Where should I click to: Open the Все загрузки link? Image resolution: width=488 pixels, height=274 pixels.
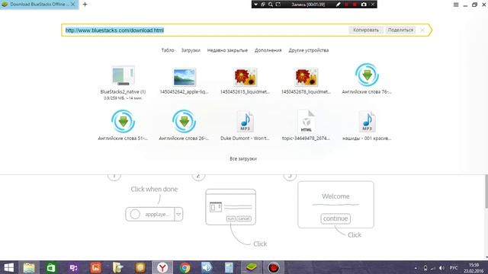(x=243, y=158)
